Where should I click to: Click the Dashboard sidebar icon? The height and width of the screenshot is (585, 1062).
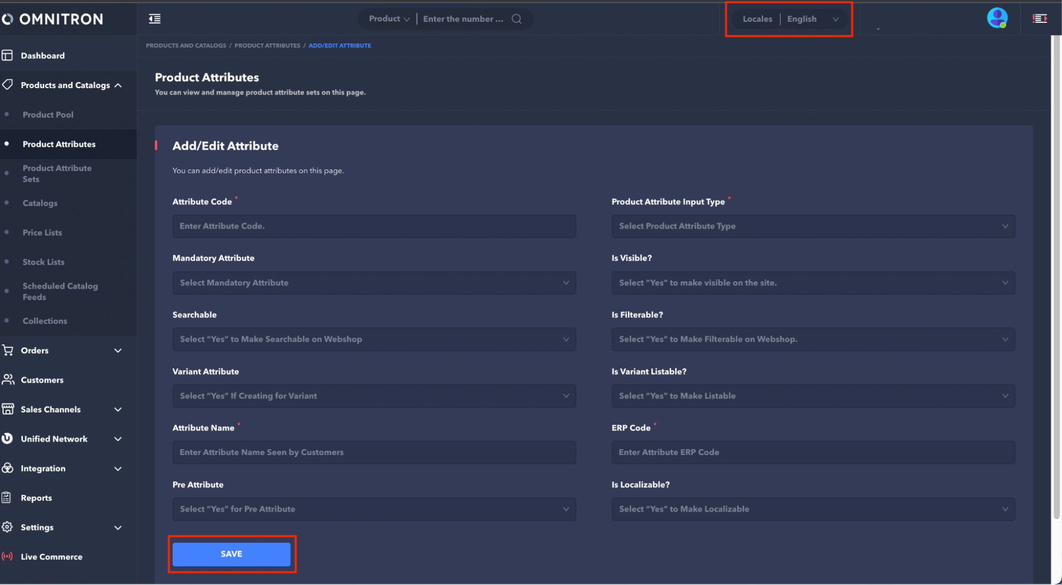coord(7,55)
